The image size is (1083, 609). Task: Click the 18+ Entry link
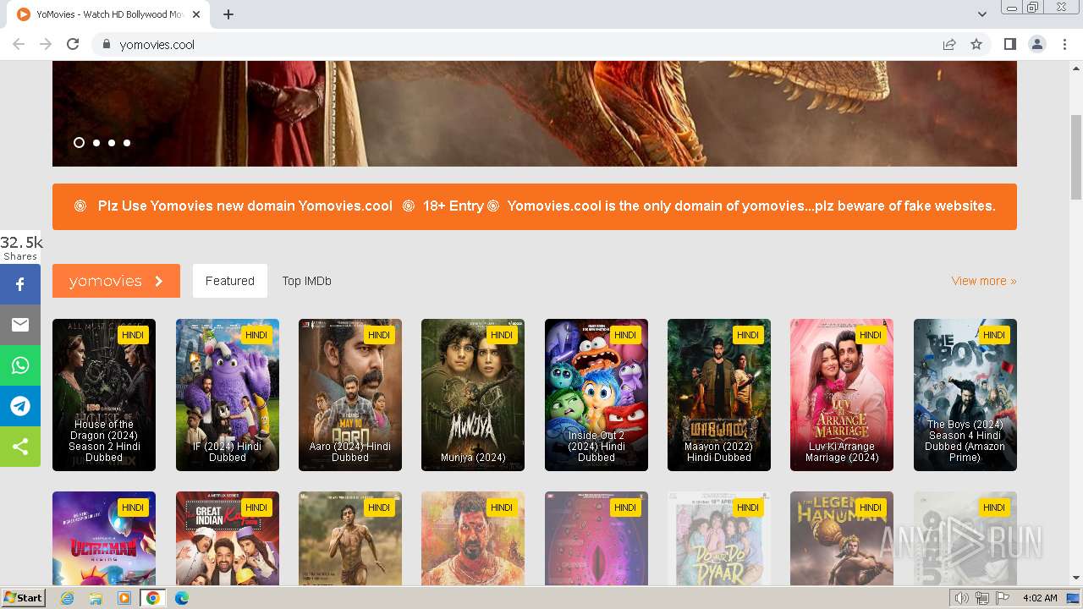click(454, 206)
